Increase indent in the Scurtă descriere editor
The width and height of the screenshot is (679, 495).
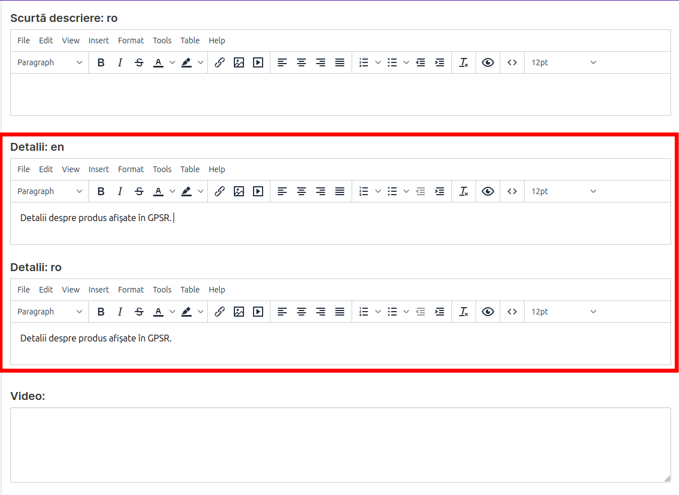pos(440,62)
